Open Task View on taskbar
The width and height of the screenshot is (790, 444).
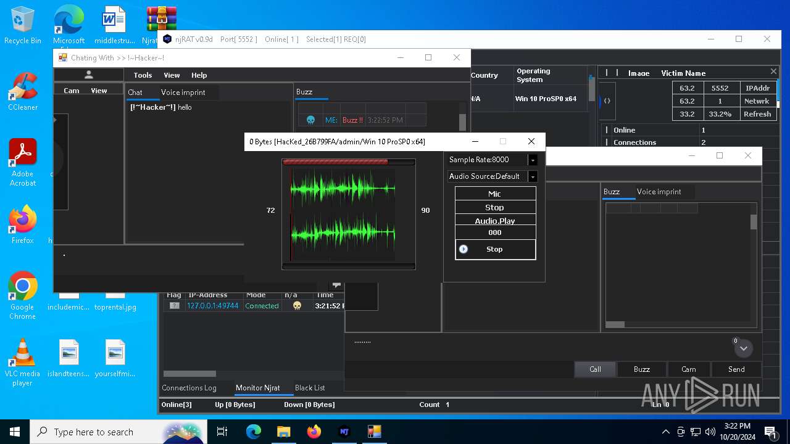tap(222, 432)
